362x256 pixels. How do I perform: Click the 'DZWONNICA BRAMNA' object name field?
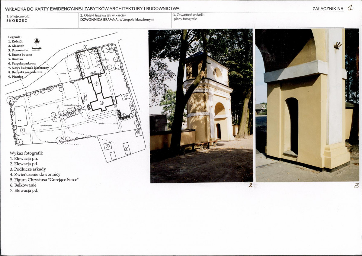[x=117, y=20]
